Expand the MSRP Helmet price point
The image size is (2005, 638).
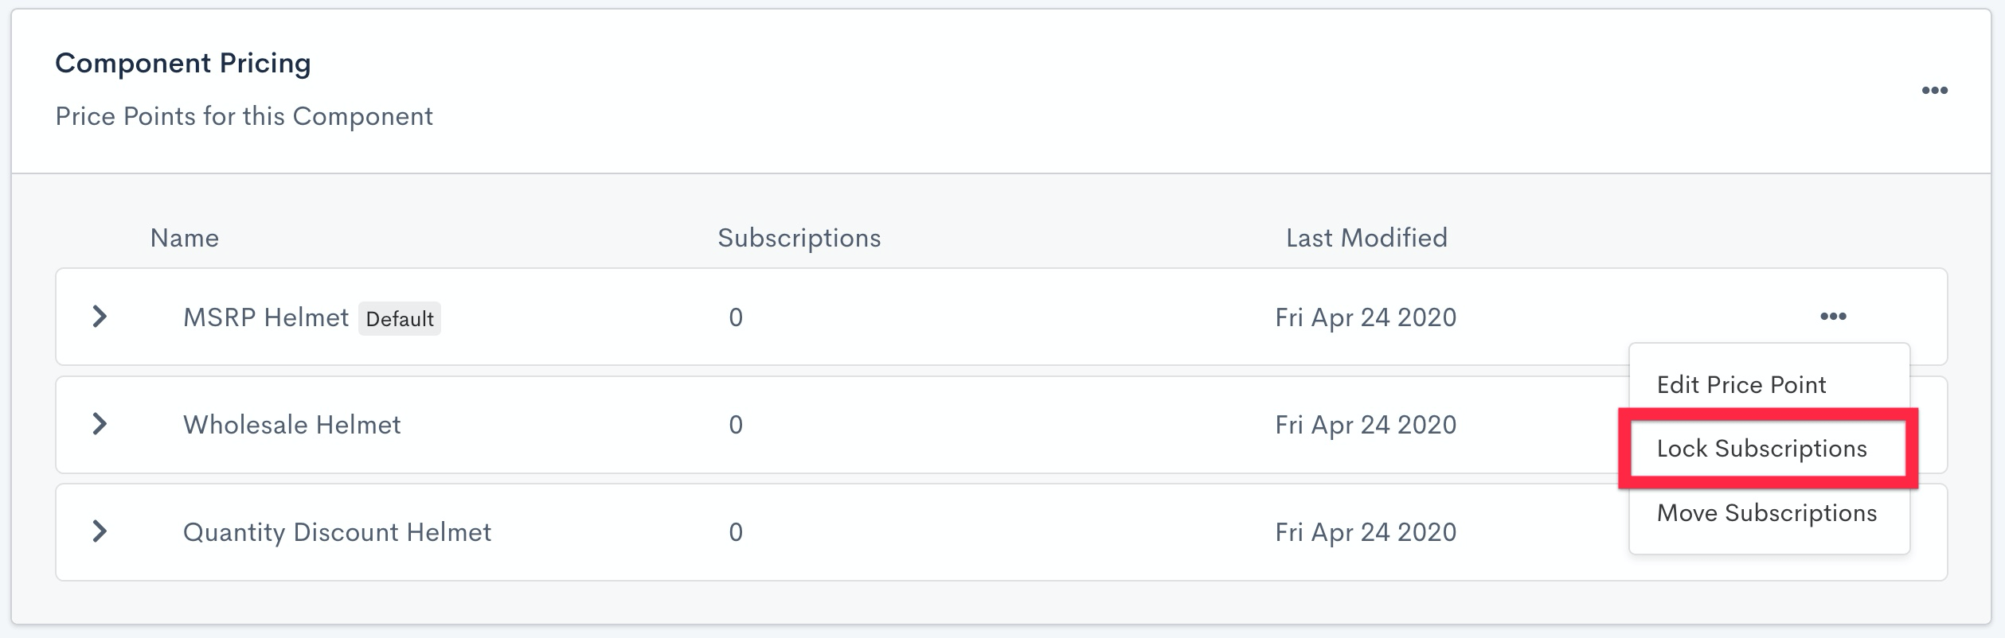click(x=100, y=317)
